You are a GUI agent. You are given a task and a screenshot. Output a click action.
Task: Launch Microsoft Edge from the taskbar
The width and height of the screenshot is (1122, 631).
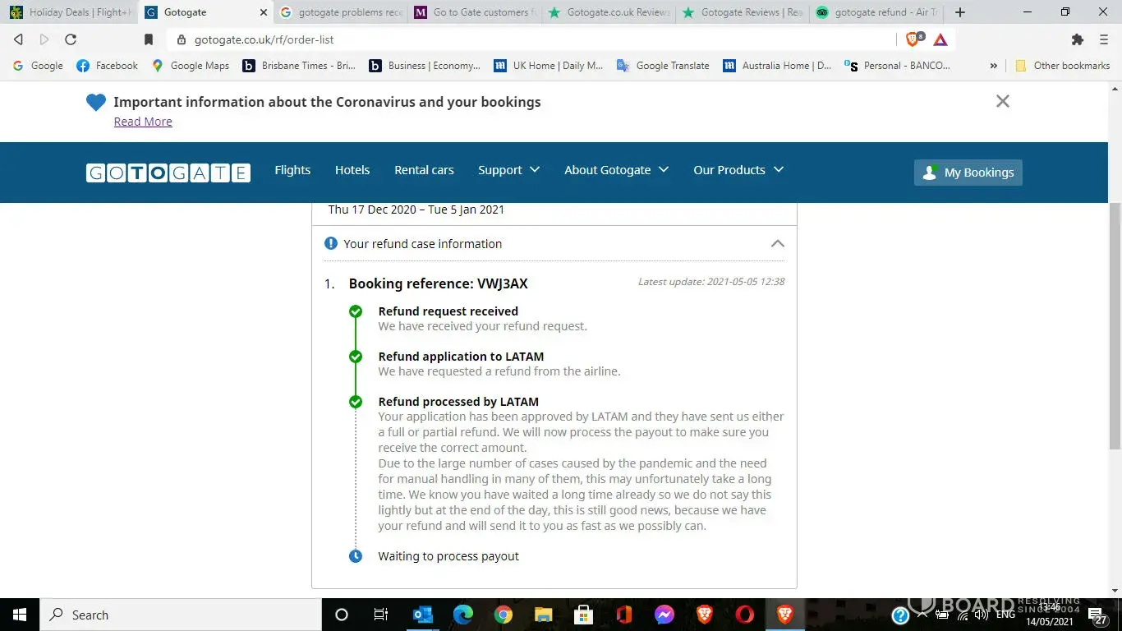click(x=463, y=615)
